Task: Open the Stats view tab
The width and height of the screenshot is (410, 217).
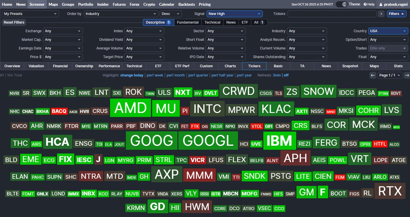Action: coord(398,66)
